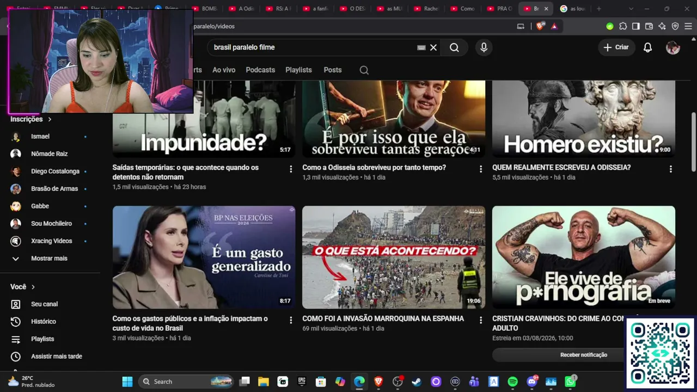The image size is (697, 392).
Task: Open video title 'Como a Odisseia sobreviveu por tanto tempo?'
Action: (374, 168)
